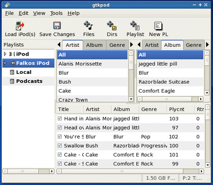Select Bush in the artist list

click(x=92, y=82)
